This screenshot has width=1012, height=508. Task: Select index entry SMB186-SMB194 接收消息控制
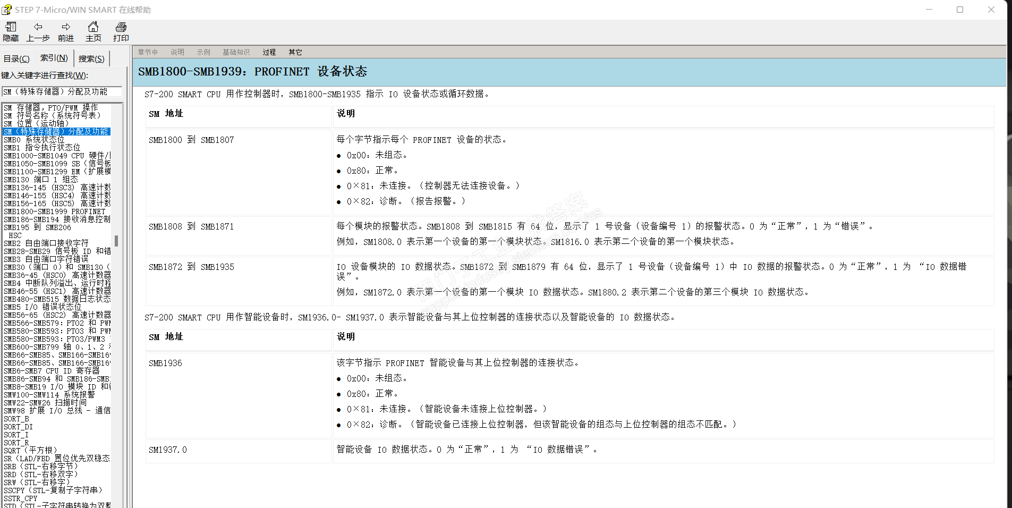(x=57, y=219)
